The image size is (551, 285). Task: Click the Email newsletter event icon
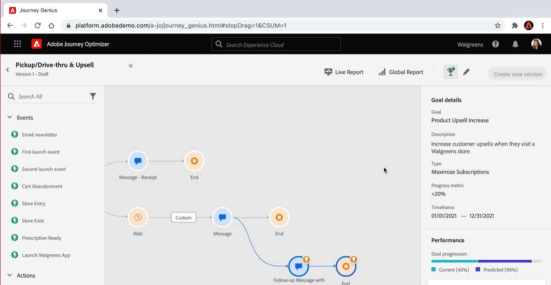click(14, 134)
